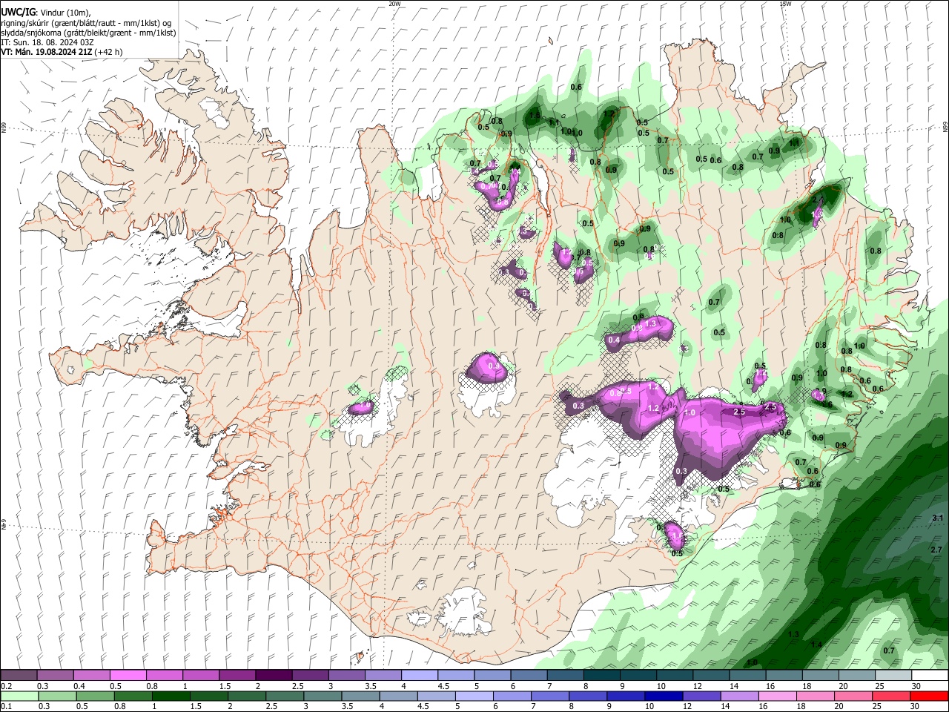Click the '1.4' value over the southern sea
This screenshot has height=712, width=949.
tap(816, 645)
